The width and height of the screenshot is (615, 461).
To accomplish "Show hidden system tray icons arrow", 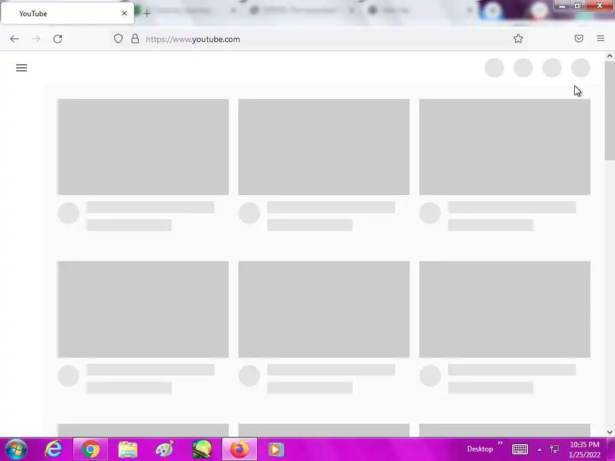I will (x=540, y=450).
